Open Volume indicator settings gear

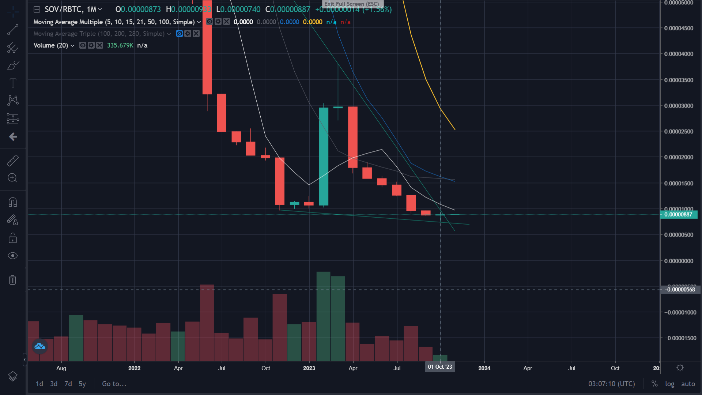pos(91,45)
